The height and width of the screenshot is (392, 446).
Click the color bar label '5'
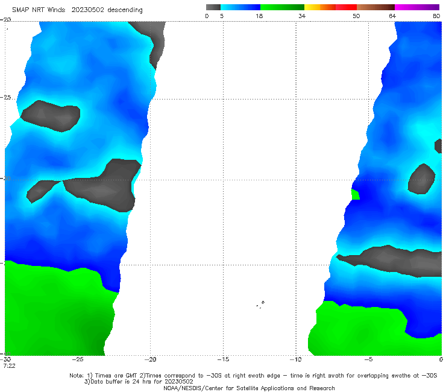222,16
